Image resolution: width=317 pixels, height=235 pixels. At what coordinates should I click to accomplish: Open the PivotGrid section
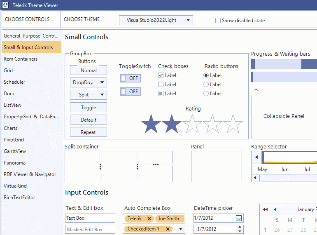[x=32, y=140]
